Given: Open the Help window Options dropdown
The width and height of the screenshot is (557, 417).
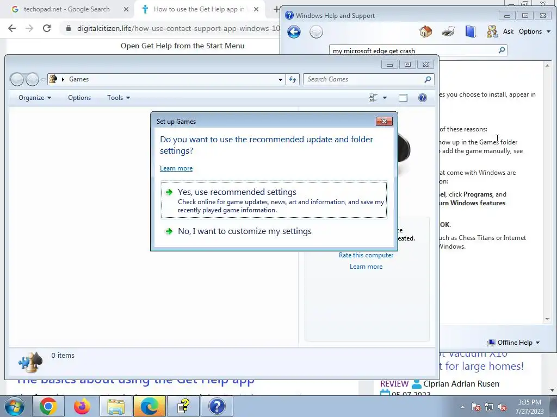Looking at the screenshot, I should [x=535, y=31].
